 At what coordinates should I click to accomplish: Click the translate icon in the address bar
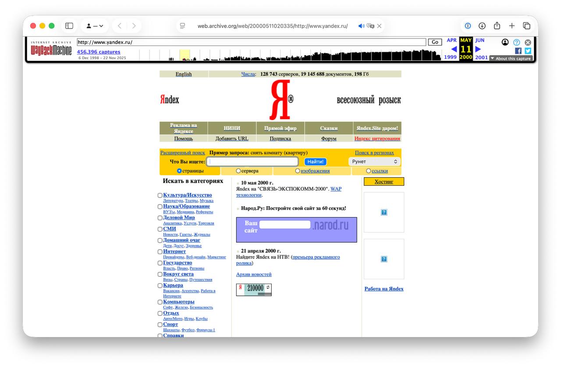(370, 26)
